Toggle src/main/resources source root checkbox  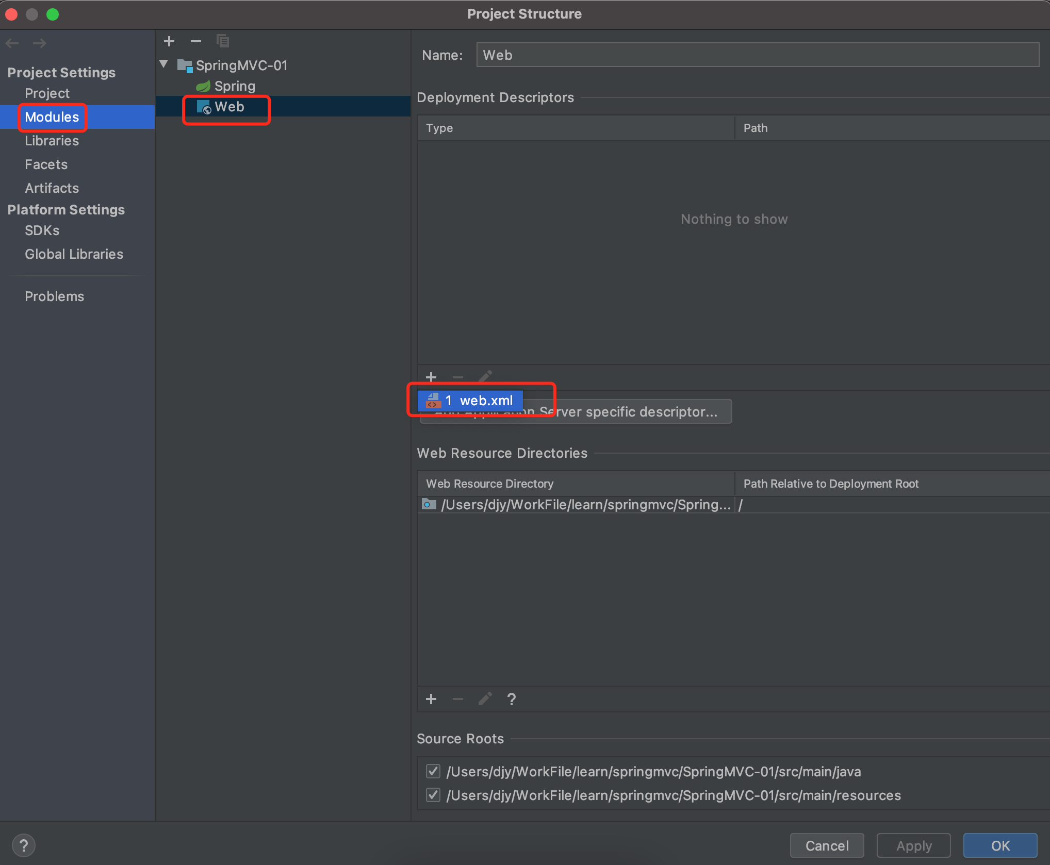(433, 795)
